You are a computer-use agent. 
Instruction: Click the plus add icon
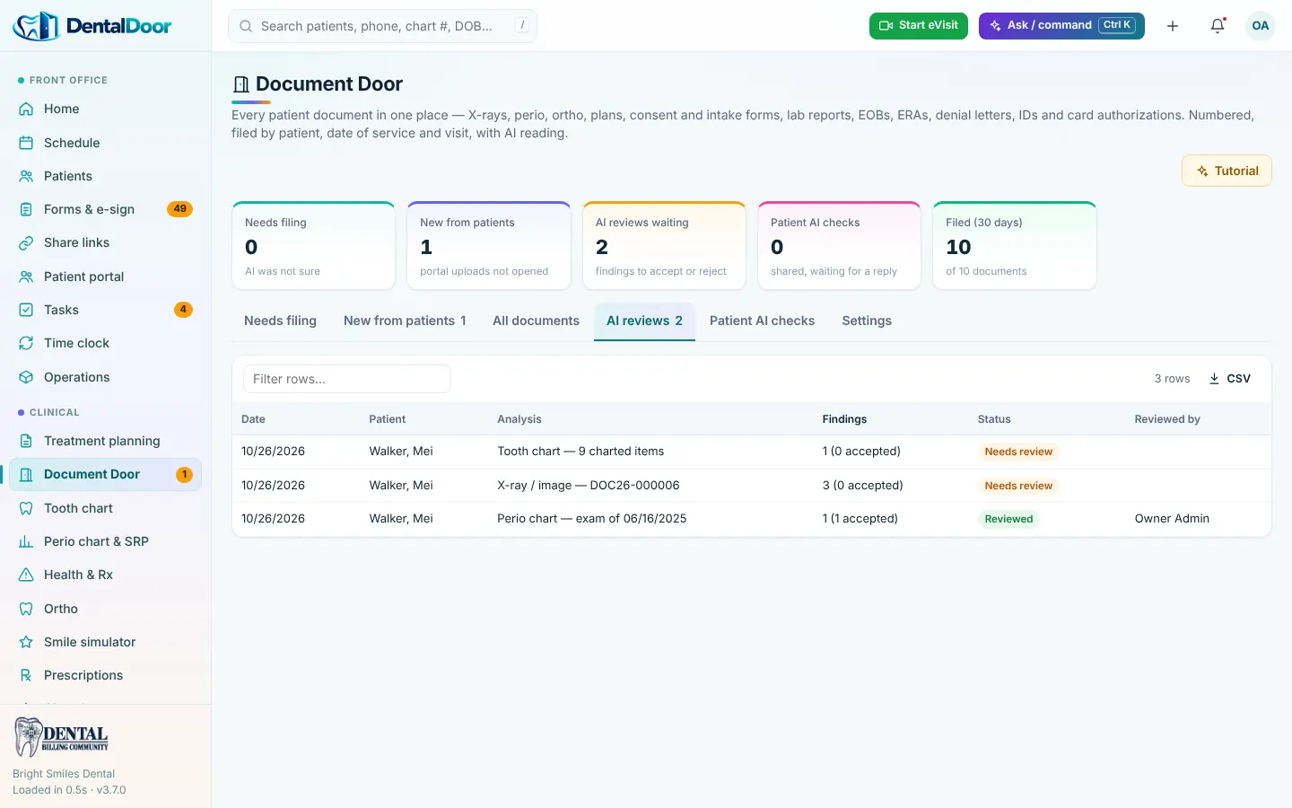1173,26
